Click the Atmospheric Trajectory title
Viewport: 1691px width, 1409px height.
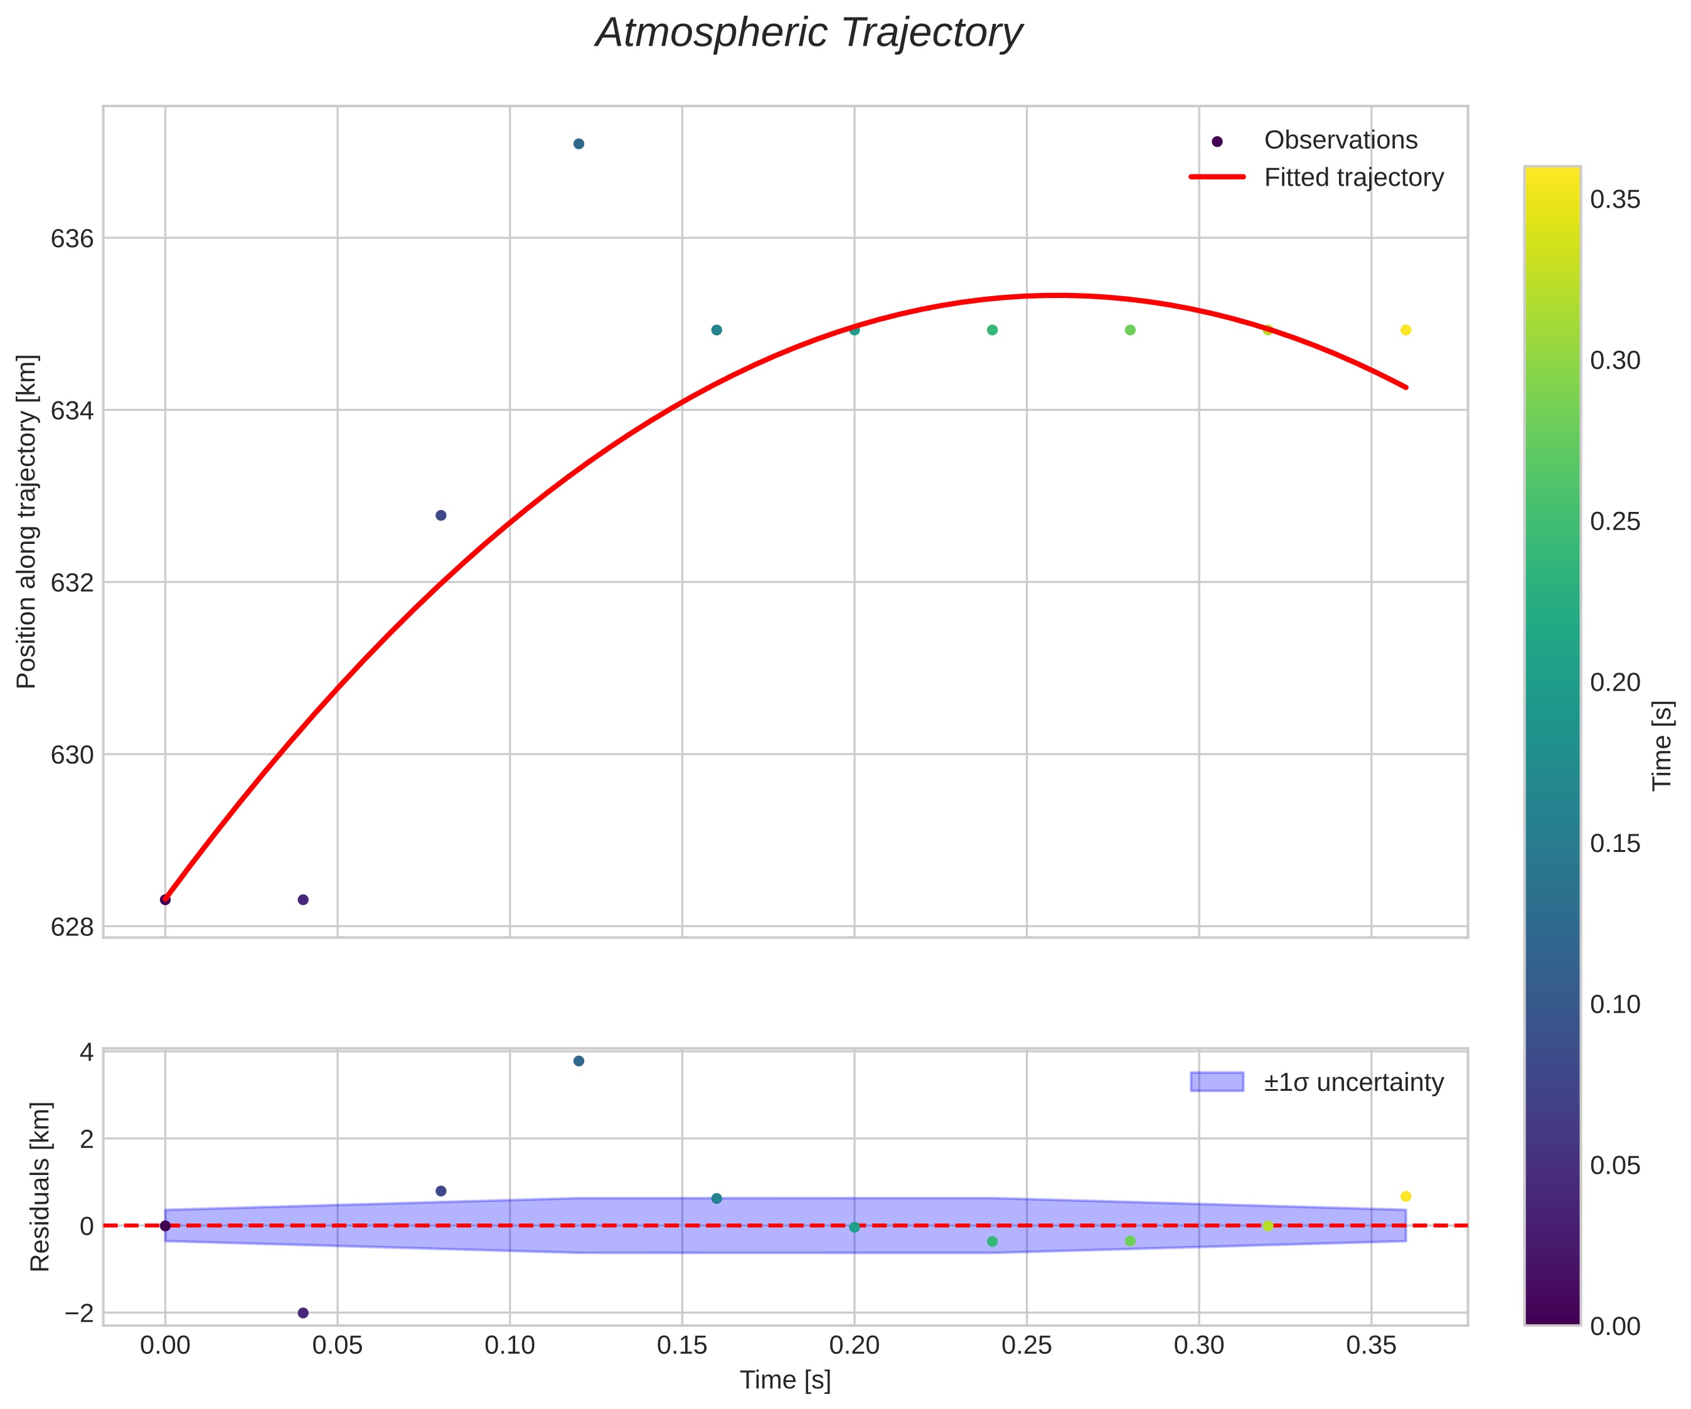click(x=808, y=34)
